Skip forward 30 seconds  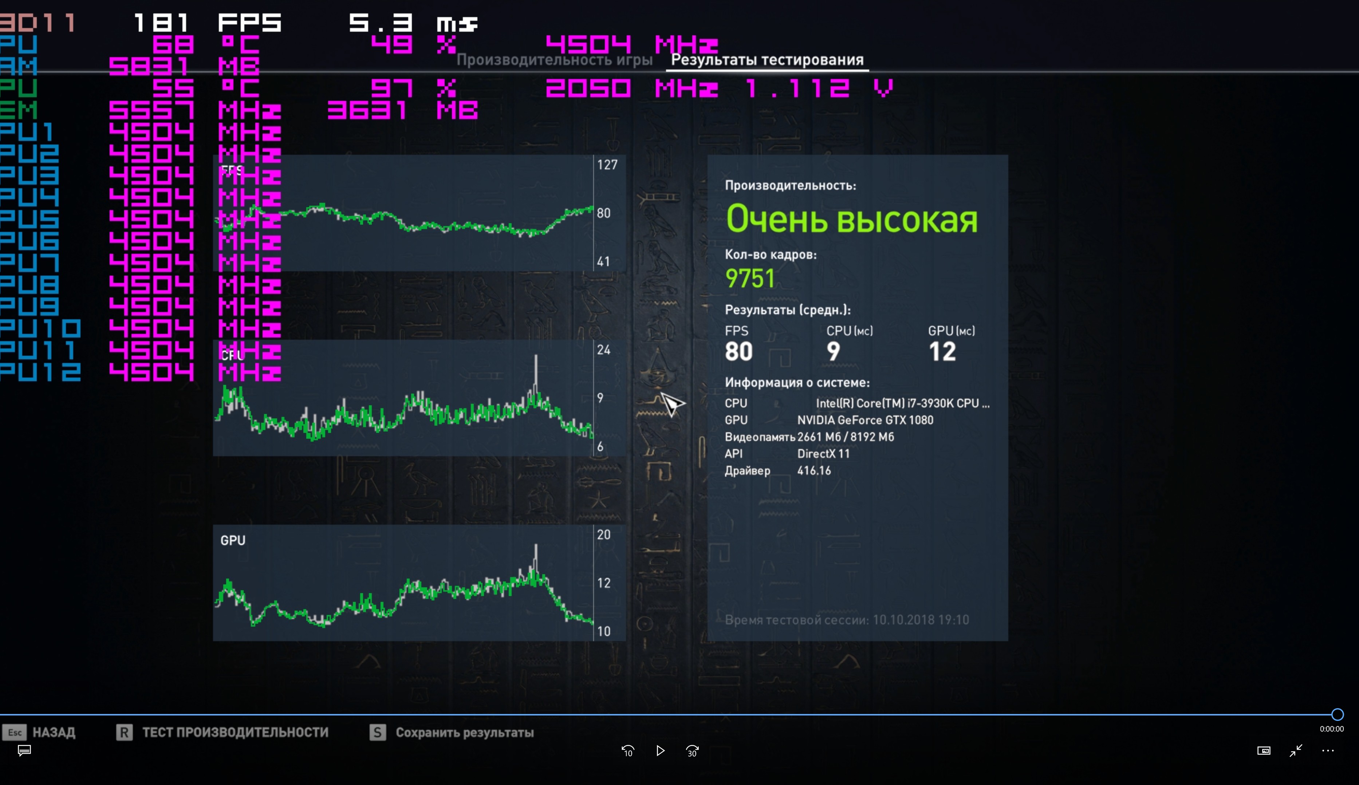pos(692,750)
